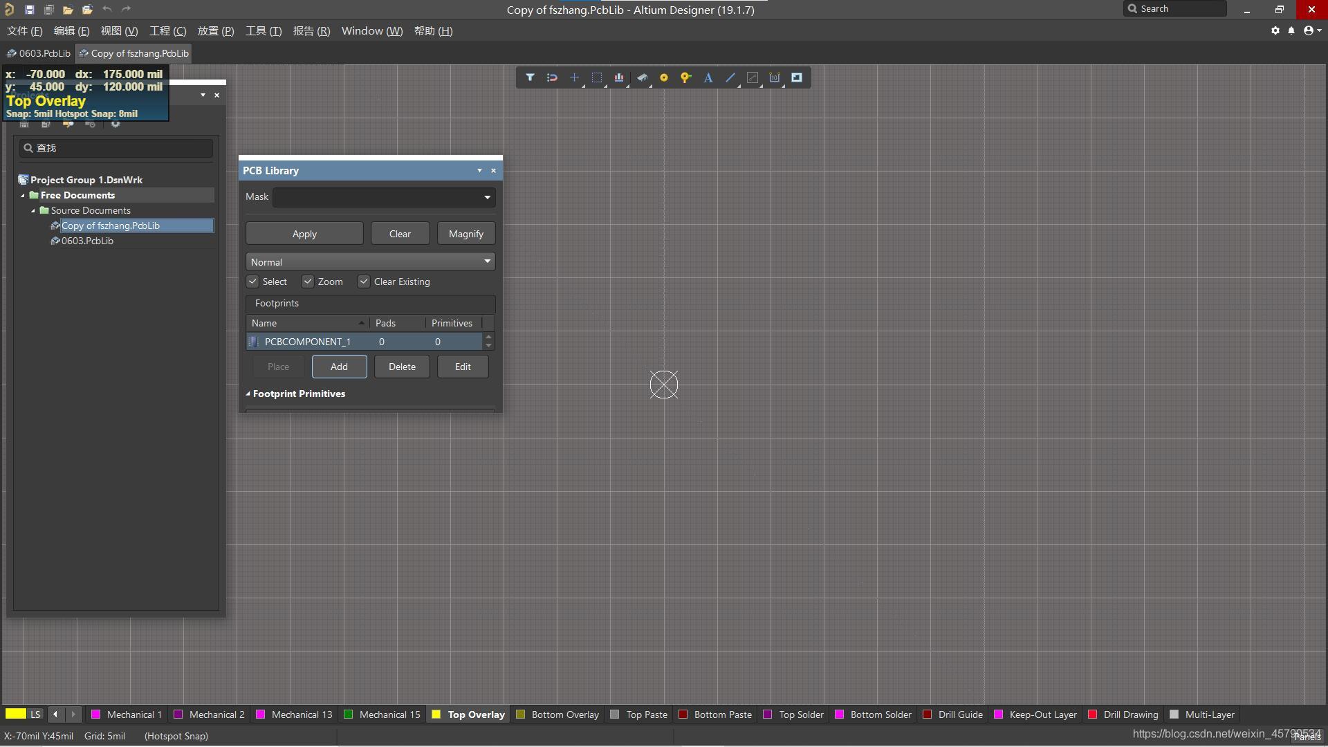Open PCB Library panel options arrow
1328x747 pixels.
point(479,170)
